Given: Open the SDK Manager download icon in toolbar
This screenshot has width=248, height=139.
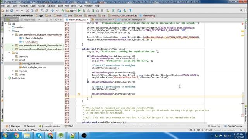Looking at the screenshot, I should [125, 10].
